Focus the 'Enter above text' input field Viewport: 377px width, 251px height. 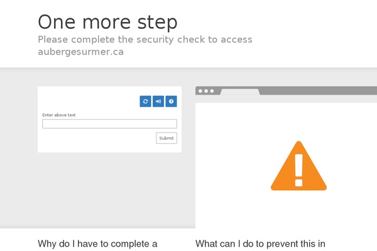click(x=109, y=124)
